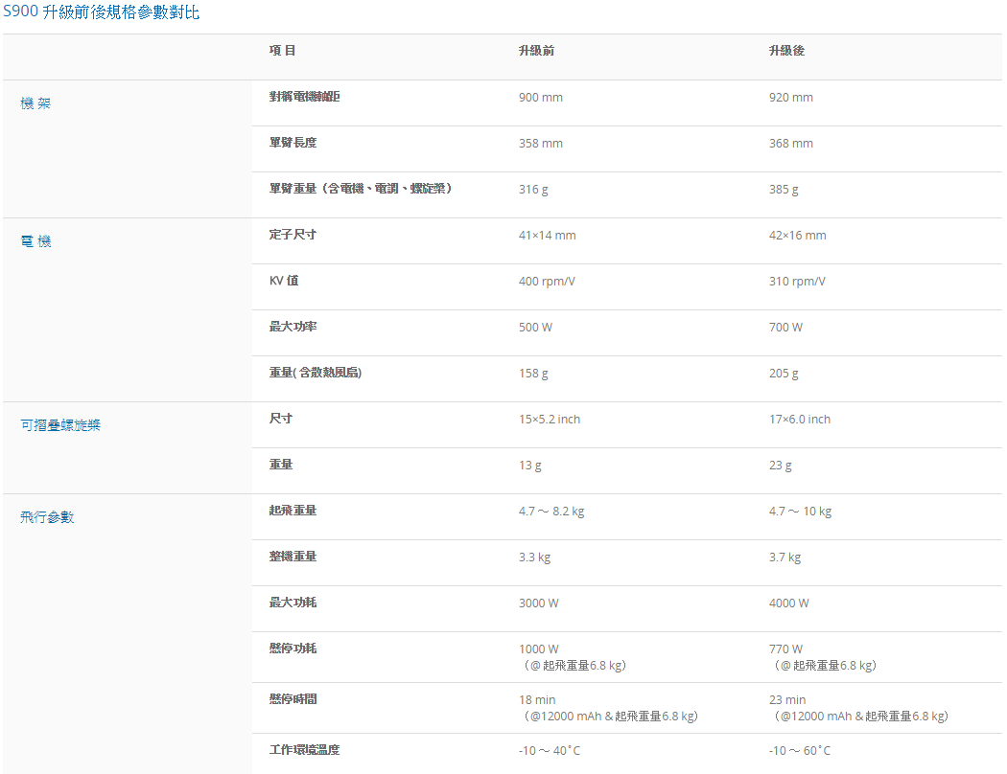Select the '工作環境溫度' row label
1007x774 pixels.
click(304, 750)
